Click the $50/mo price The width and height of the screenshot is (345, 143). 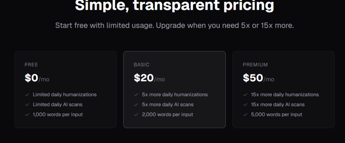tap(258, 78)
